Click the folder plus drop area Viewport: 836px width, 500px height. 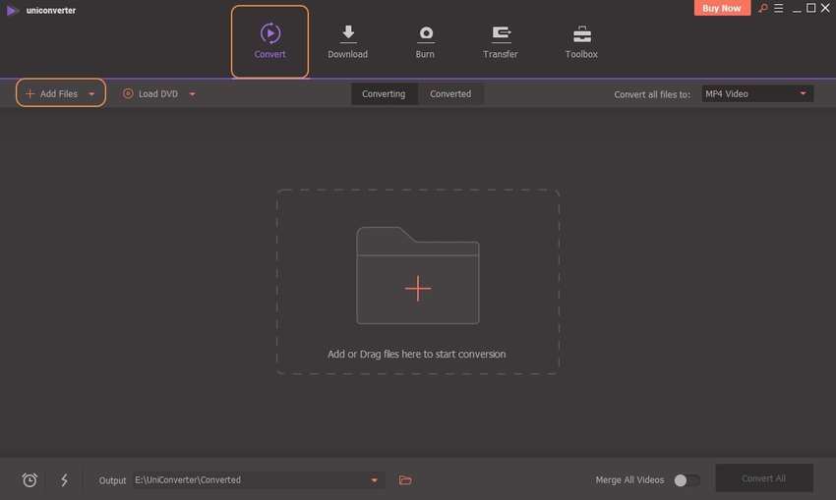[418, 281]
